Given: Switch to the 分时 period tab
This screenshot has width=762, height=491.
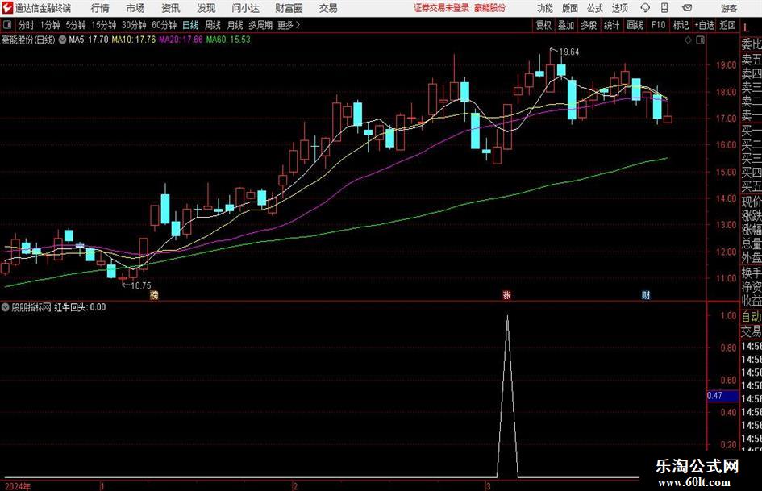Looking at the screenshot, I should coord(26,25).
